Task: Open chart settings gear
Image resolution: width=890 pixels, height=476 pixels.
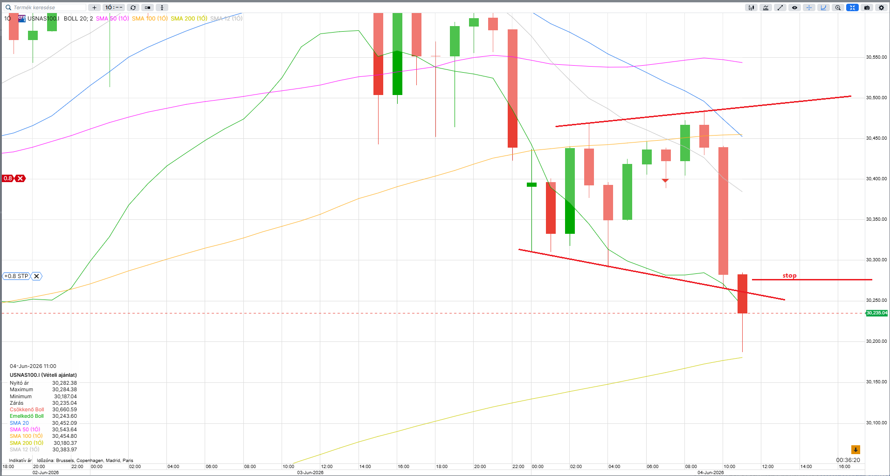Action: 881,7
